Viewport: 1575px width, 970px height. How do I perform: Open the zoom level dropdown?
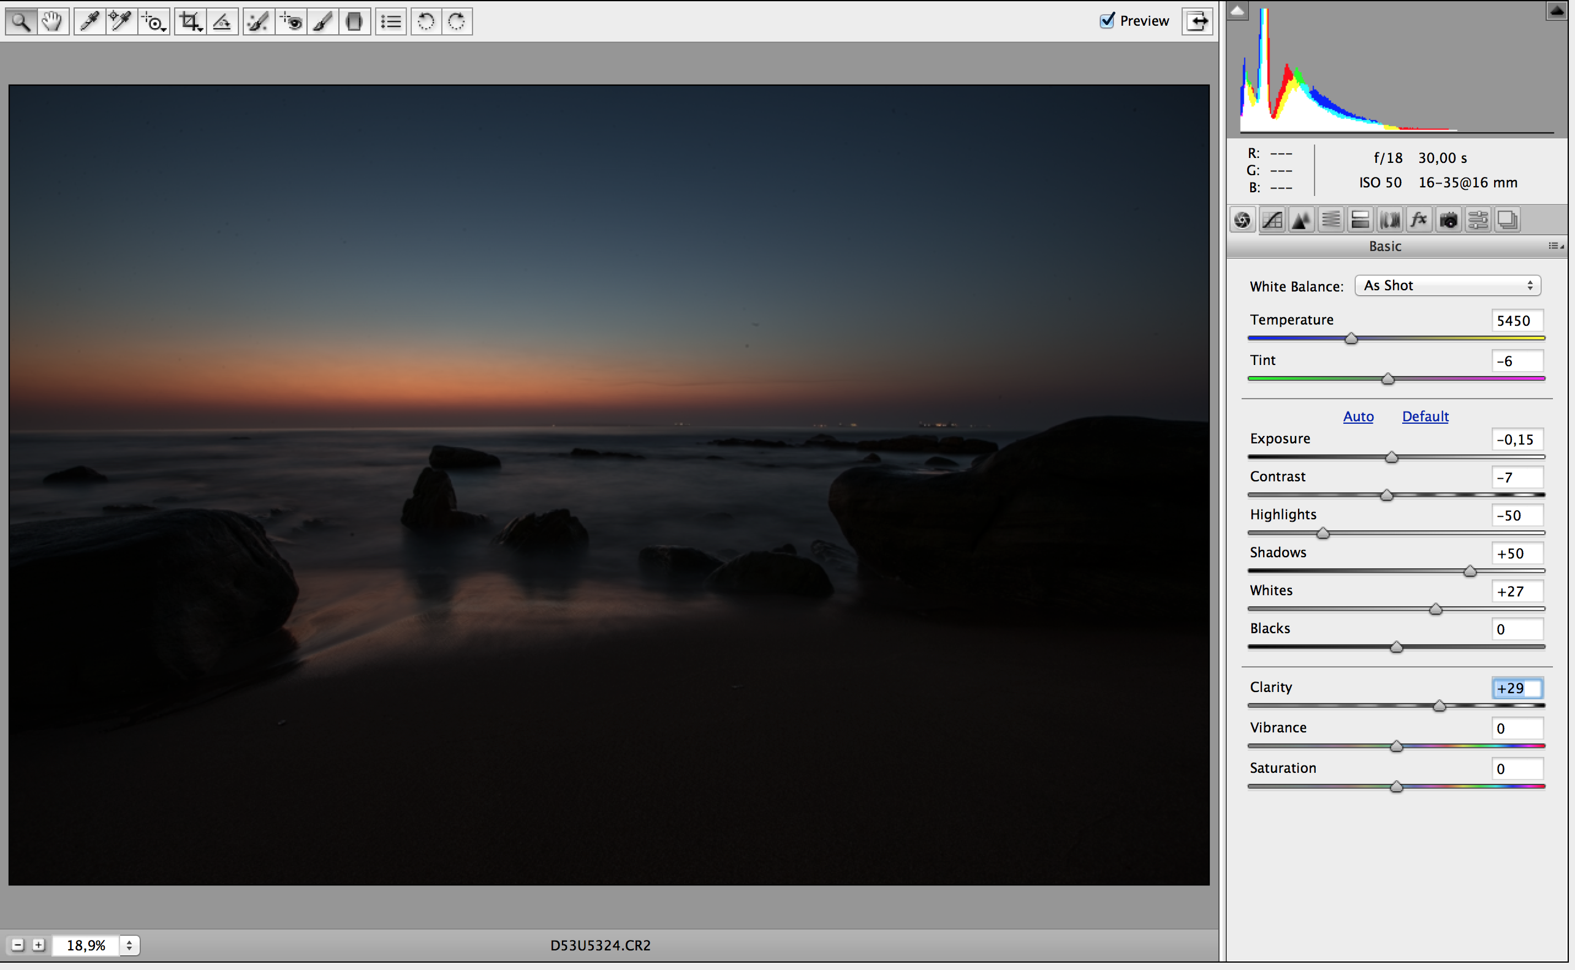point(129,945)
